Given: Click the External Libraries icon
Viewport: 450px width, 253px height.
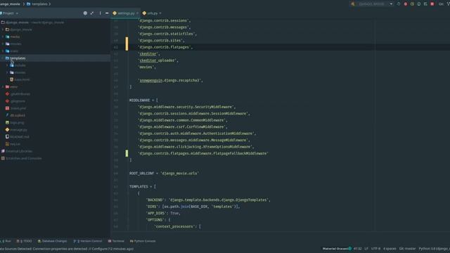Looking at the screenshot, I should coord(3,151).
